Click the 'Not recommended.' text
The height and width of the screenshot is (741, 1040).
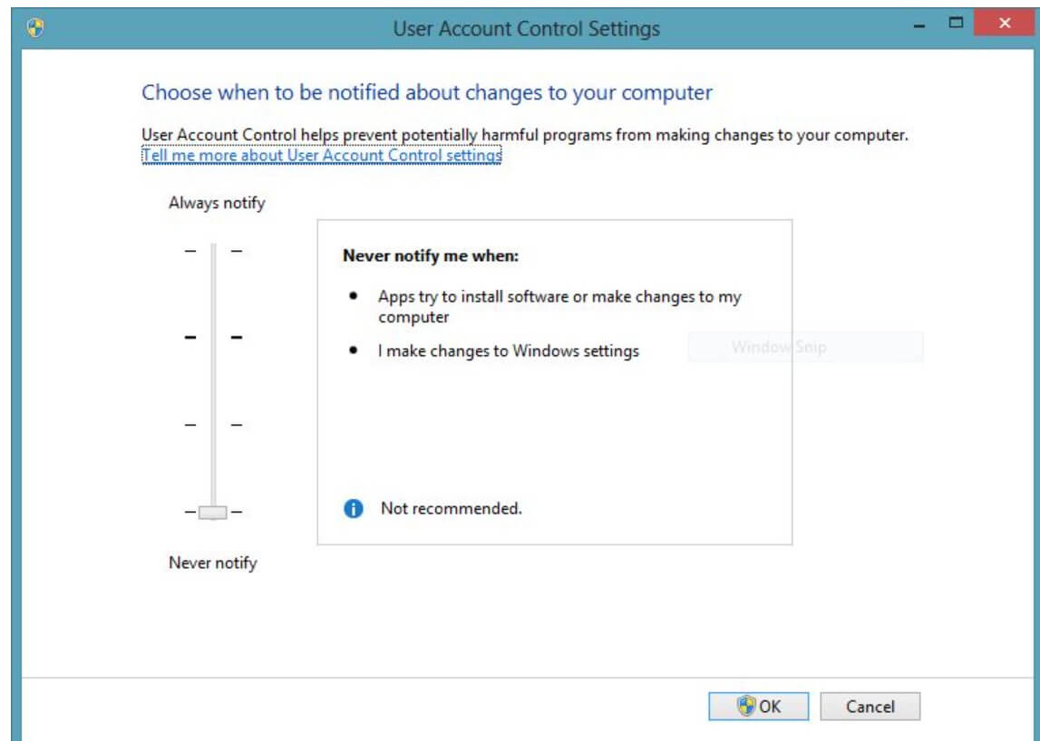pos(451,508)
